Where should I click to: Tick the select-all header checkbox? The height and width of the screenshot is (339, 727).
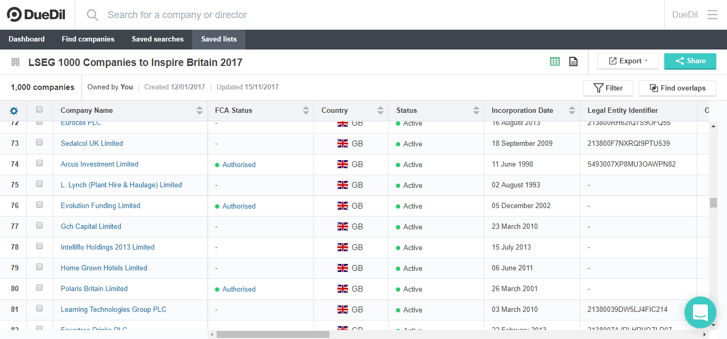pyautogui.click(x=39, y=110)
